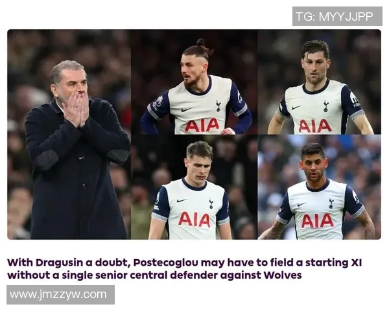Select the photo of the player with hair bun

click(x=194, y=82)
